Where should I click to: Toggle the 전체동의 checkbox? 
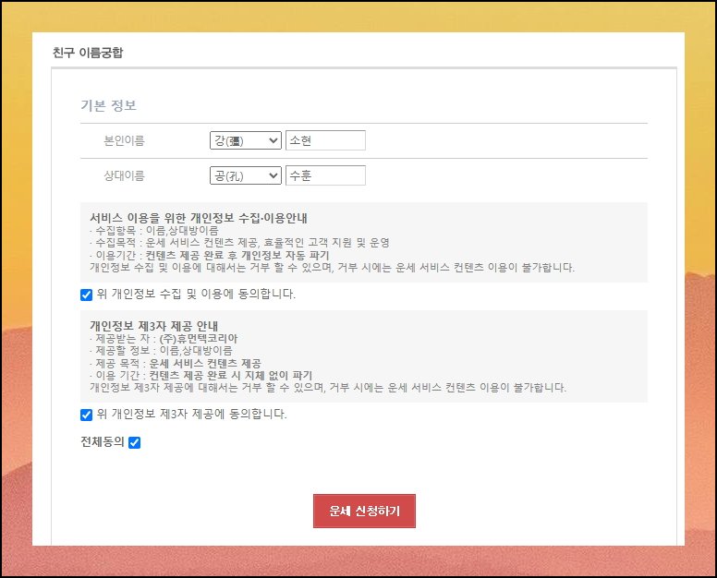click(135, 442)
